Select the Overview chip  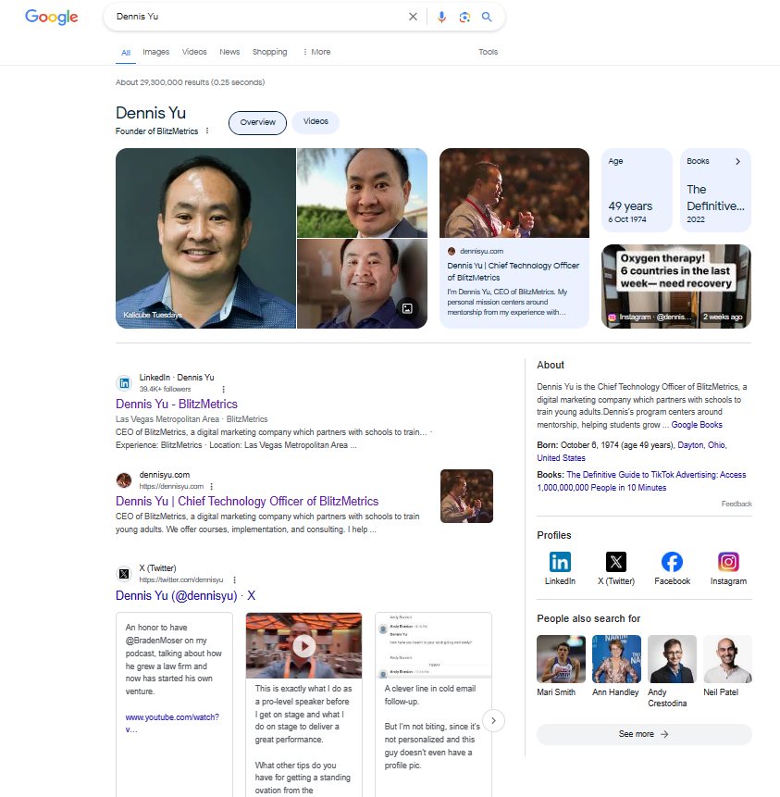[x=257, y=122]
